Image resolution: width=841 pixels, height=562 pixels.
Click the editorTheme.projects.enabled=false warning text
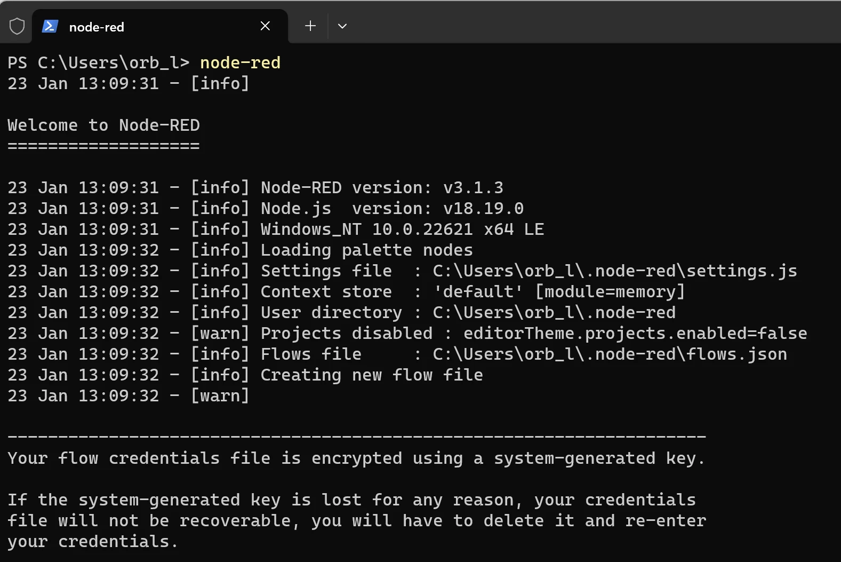[x=635, y=334]
